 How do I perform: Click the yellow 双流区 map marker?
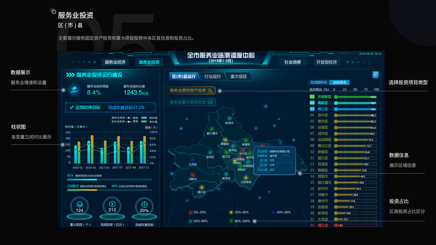coord(235,160)
